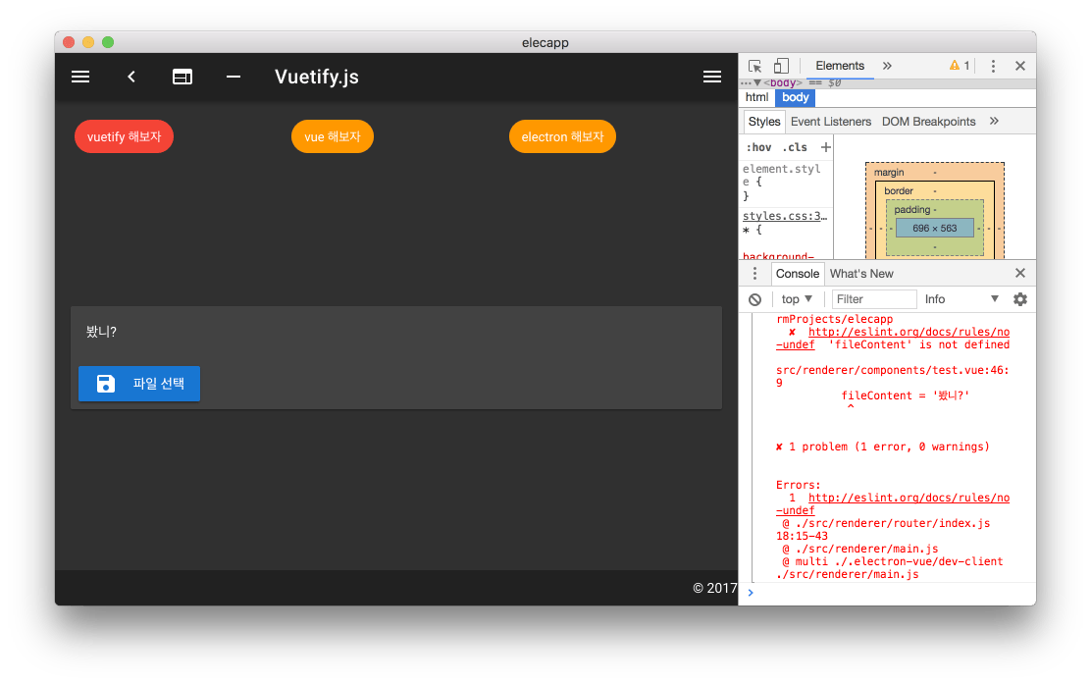Expand more Styles sidebar tabs chevron
Image resolution: width=1091 pixels, height=684 pixels.
994,121
